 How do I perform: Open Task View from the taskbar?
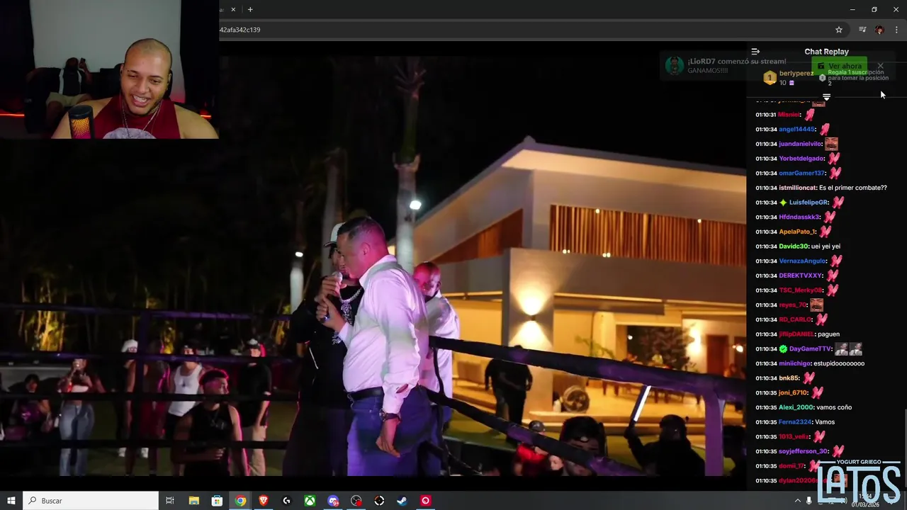pos(170,501)
